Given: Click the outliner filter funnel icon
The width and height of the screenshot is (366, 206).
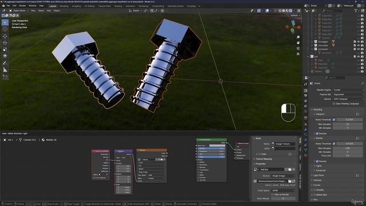Looking at the screenshot, I should [356, 11].
